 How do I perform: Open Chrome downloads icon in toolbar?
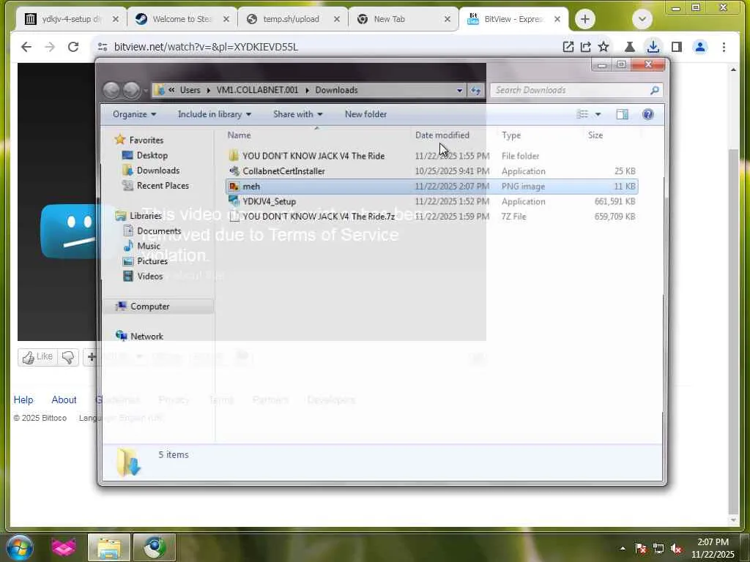pyautogui.click(x=653, y=47)
